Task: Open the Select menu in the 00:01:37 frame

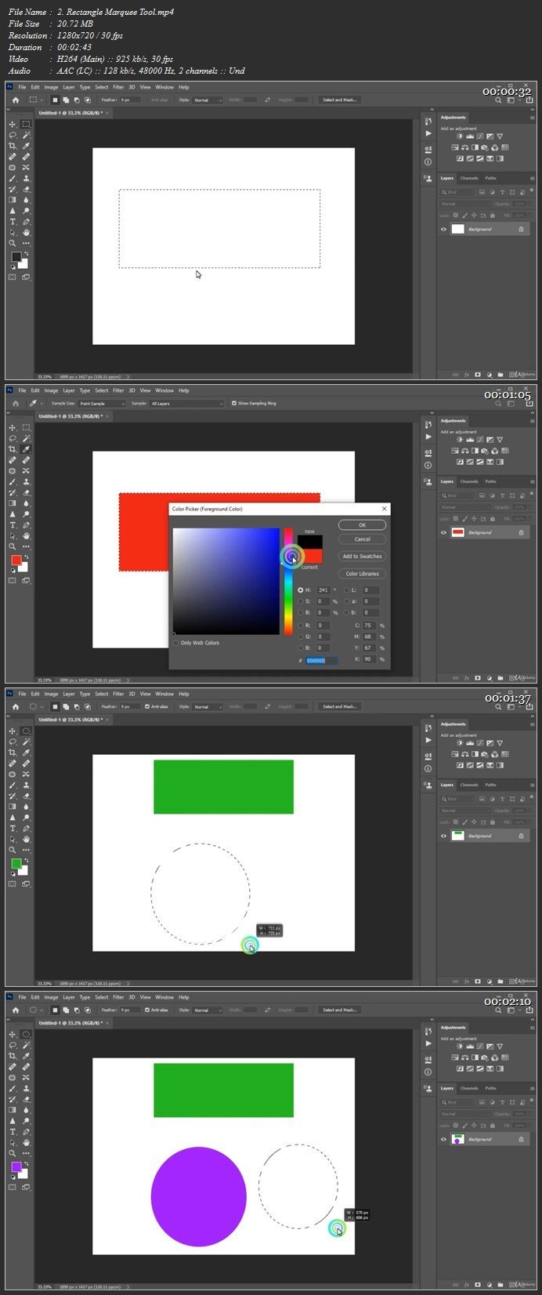Action: tap(102, 694)
